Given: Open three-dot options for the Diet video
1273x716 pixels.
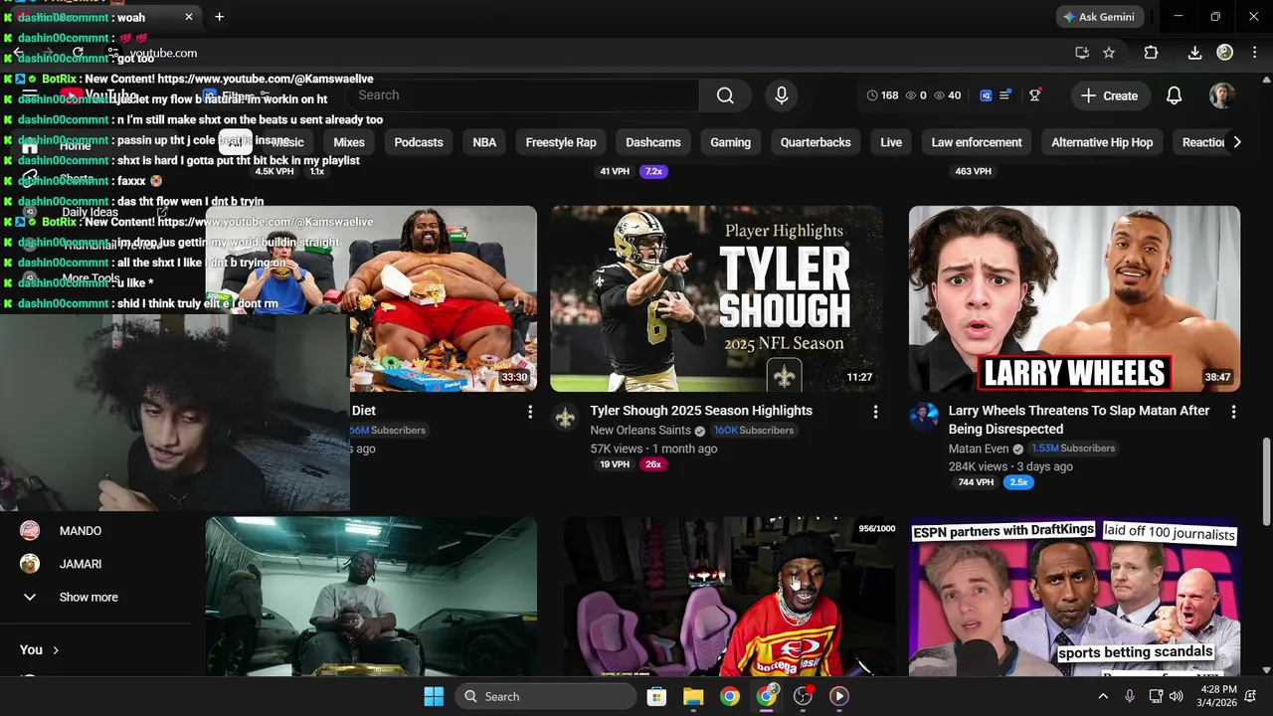Looking at the screenshot, I should (x=529, y=412).
